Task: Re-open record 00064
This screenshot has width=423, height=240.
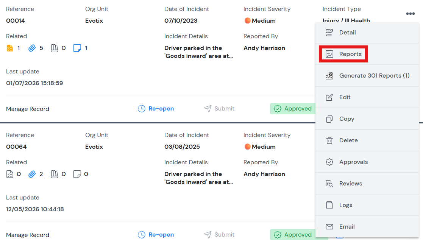Action: (x=156, y=235)
